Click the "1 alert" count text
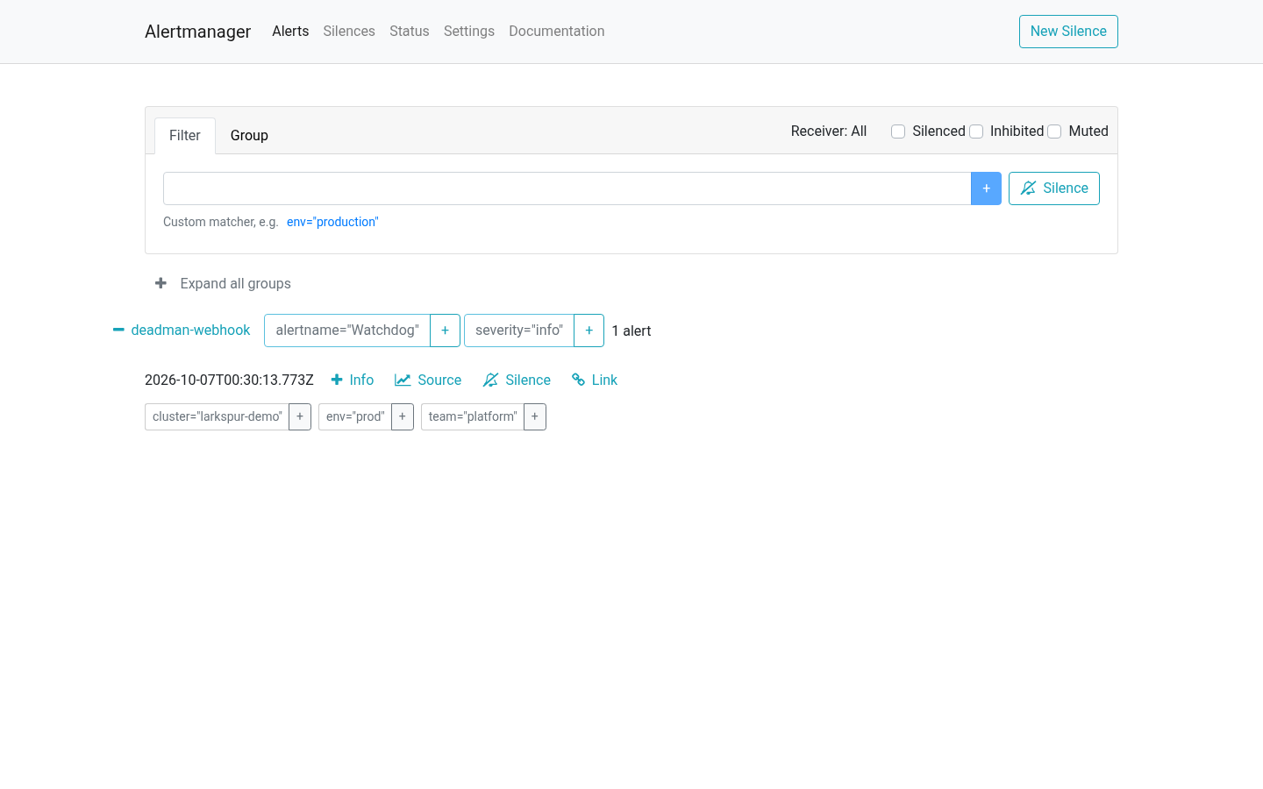This screenshot has height=789, width=1263. click(x=631, y=331)
